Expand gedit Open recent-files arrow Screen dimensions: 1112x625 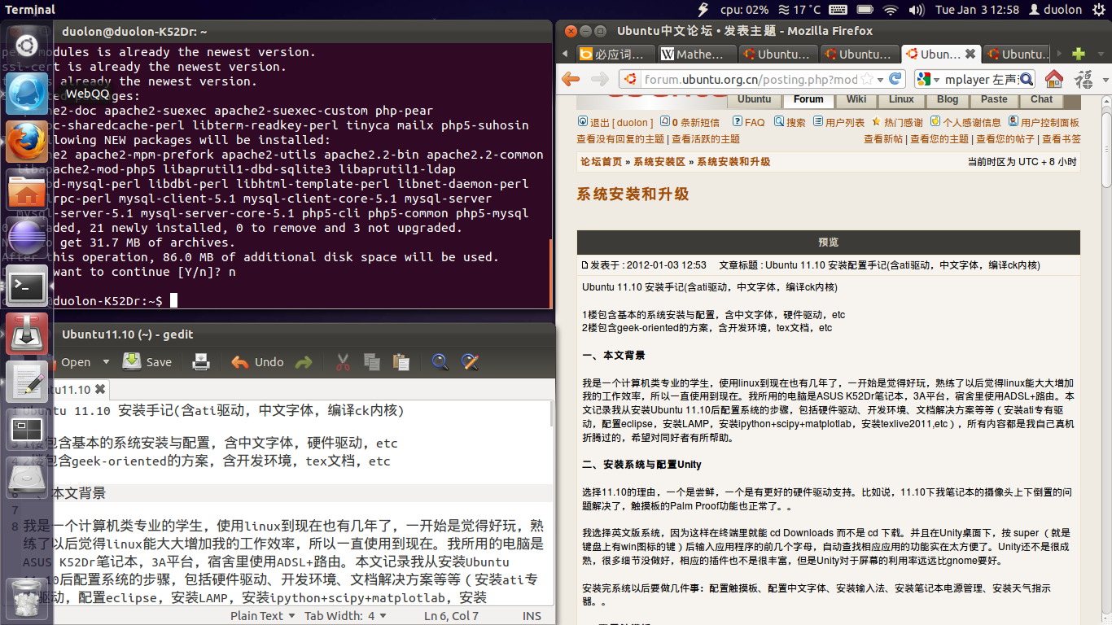point(106,362)
